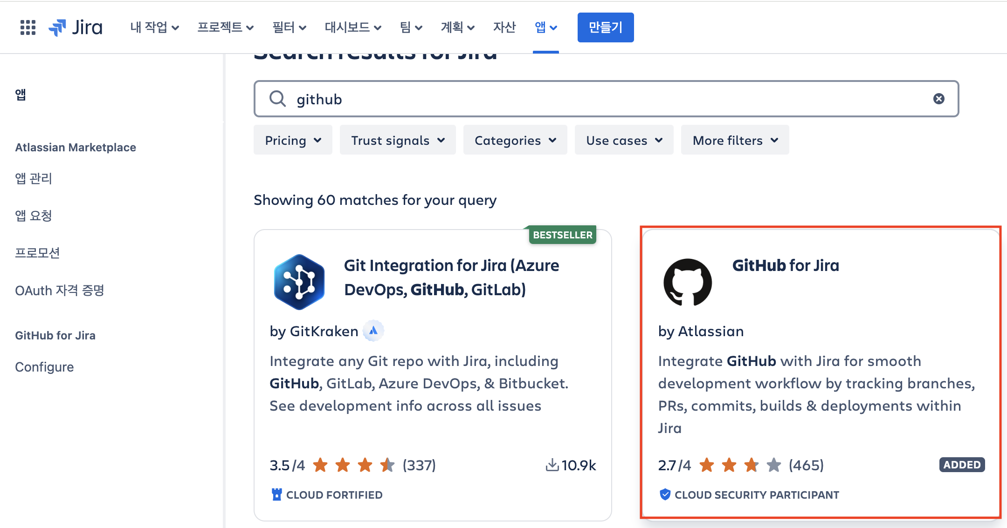
Task: Click the GitHub for Jira description text
Action: [x=816, y=394]
